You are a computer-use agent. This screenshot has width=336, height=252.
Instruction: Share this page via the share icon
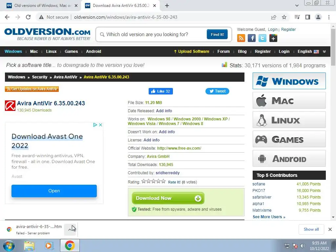point(274,17)
